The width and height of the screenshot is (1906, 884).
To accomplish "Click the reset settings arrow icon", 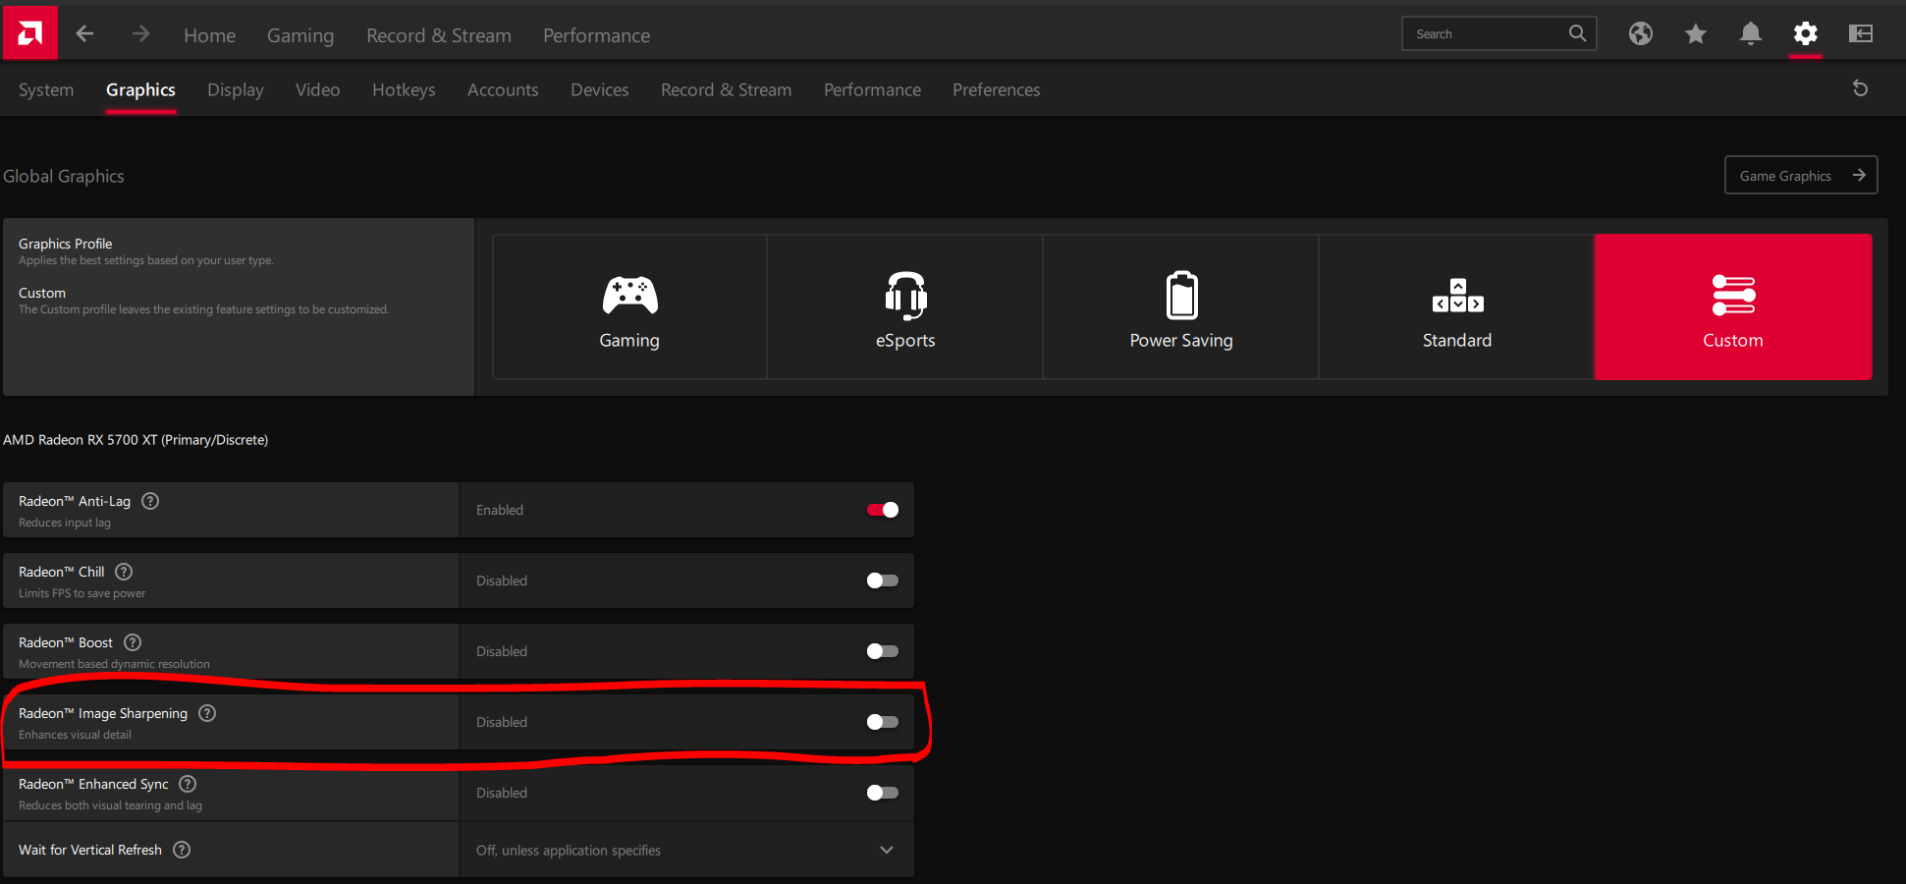I will pos(1860,88).
